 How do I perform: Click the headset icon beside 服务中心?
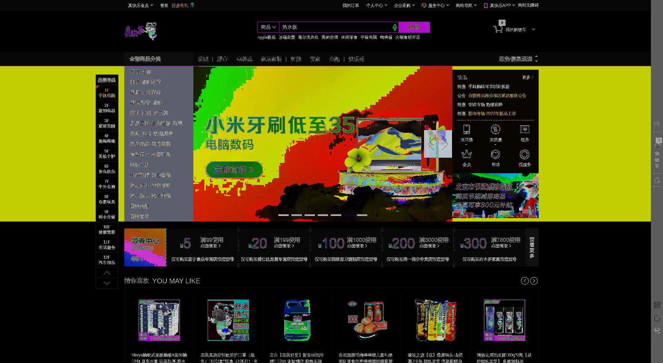[x=424, y=5]
